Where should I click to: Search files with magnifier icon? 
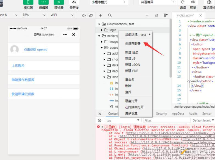110,15
